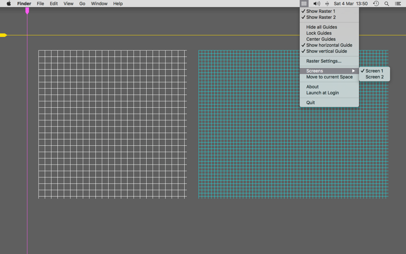Enable Launch at Login
The height and width of the screenshot is (254, 406).
coord(329,92)
